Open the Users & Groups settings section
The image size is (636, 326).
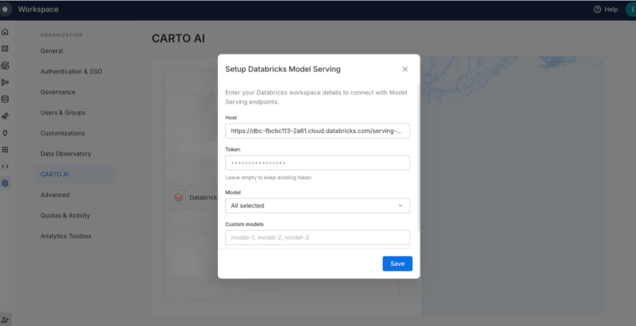pyautogui.click(x=62, y=113)
